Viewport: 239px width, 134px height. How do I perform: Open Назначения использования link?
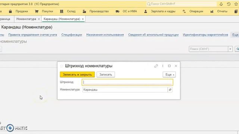coord(105,35)
